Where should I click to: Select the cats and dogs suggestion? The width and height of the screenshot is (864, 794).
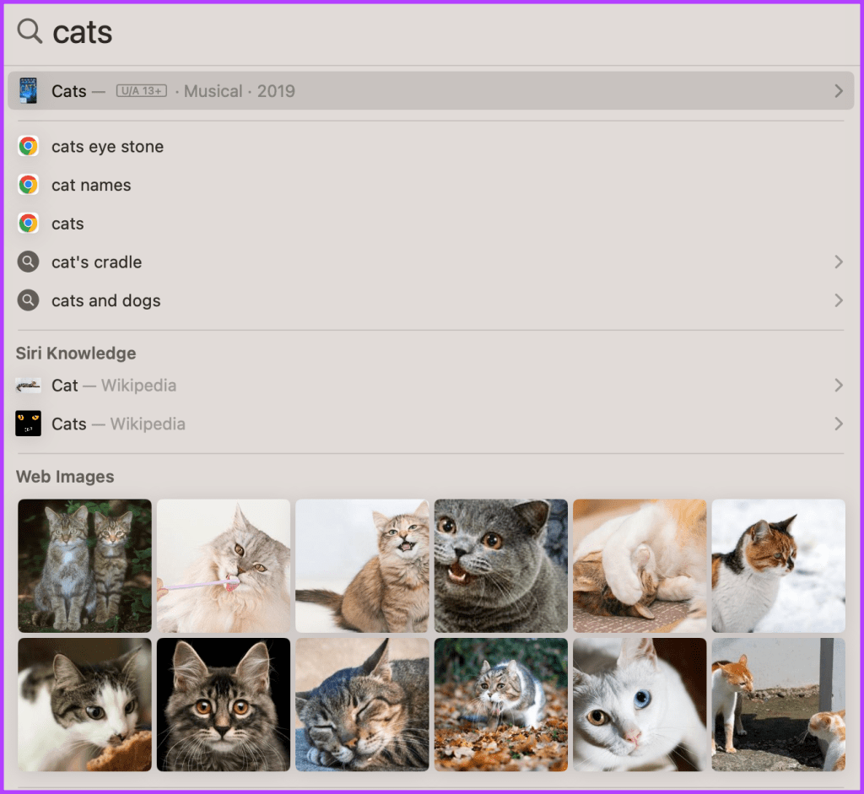point(106,301)
